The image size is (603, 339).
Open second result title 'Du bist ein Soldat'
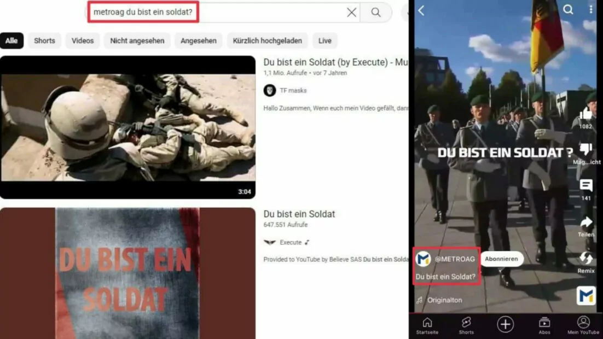coord(299,214)
